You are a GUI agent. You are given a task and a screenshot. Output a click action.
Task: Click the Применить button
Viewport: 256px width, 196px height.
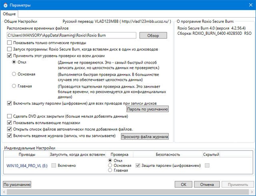point(238,184)
